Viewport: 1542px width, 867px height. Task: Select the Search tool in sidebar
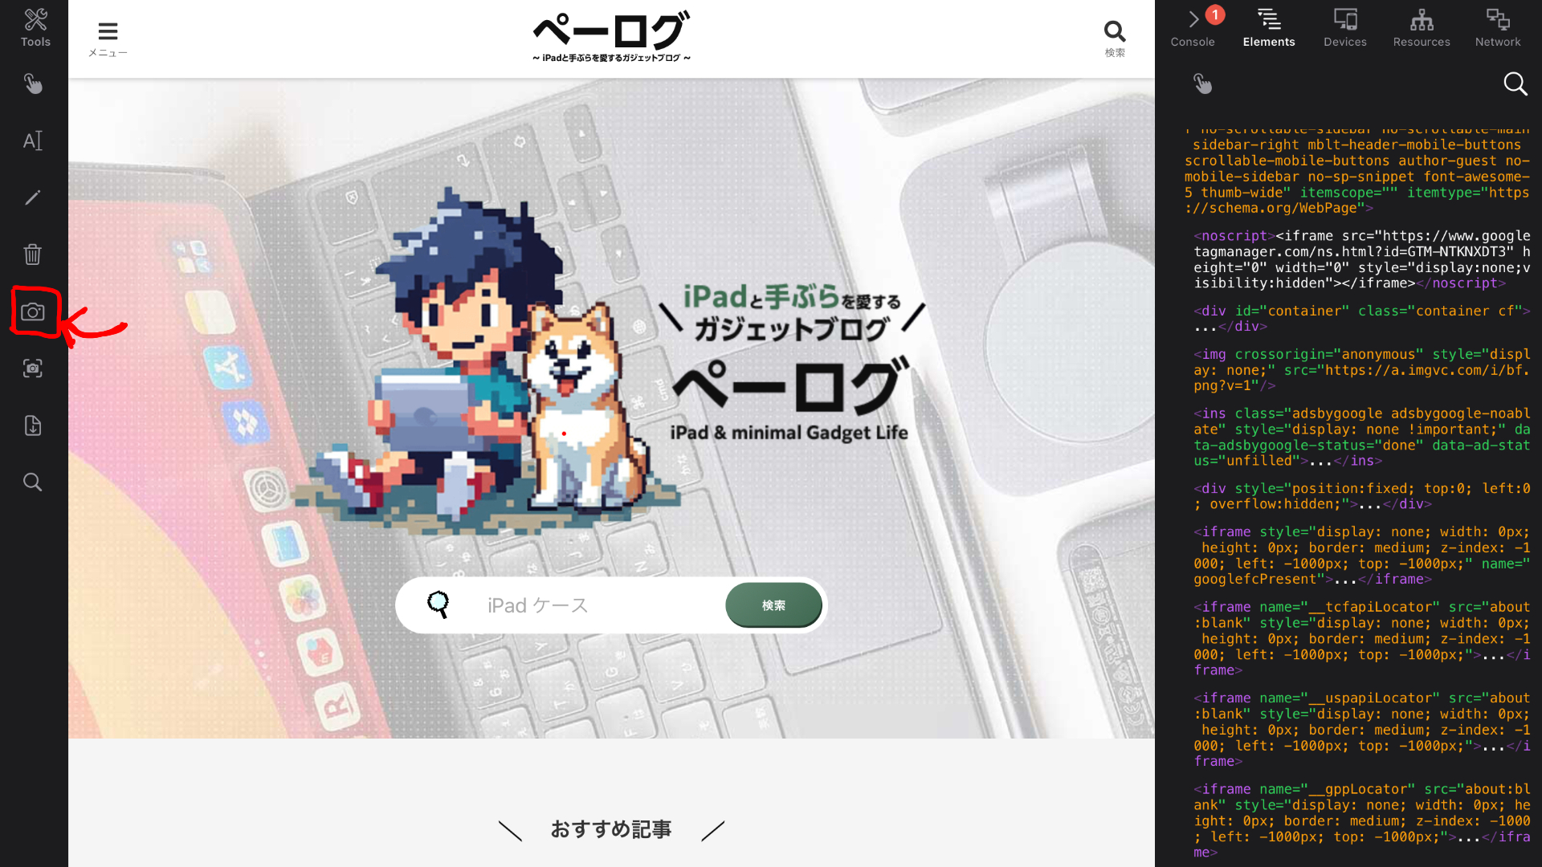point(33,482)
